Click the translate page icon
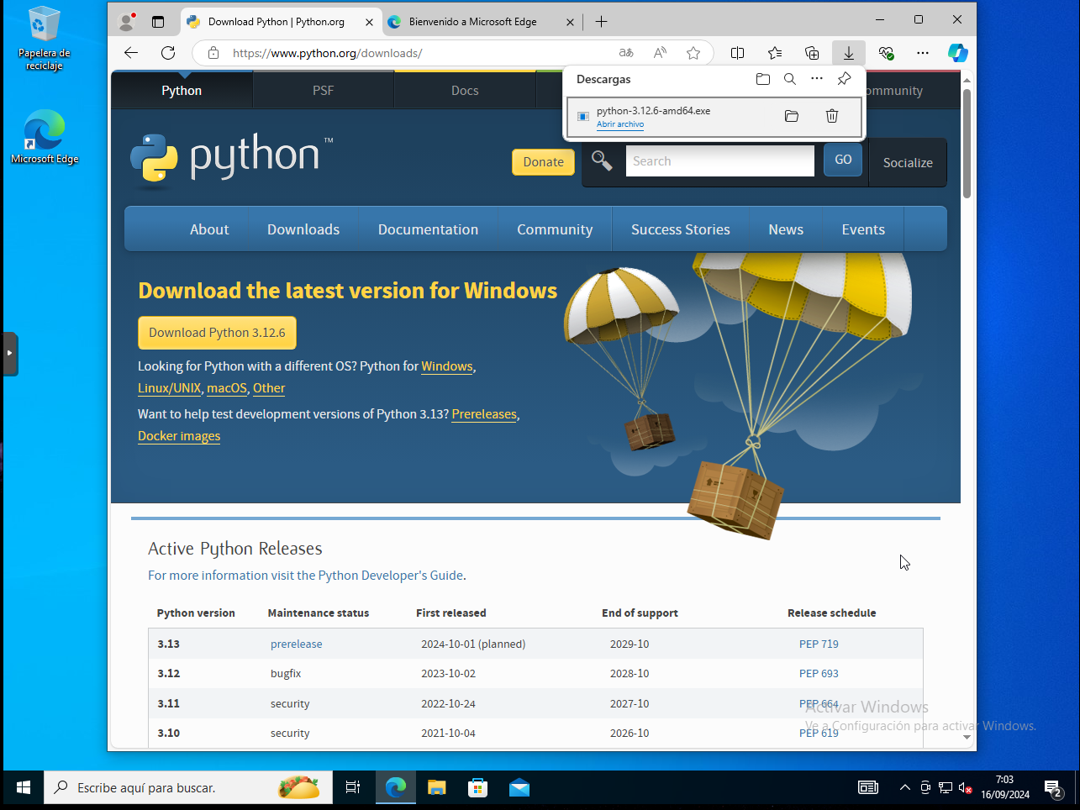 [626, 53]
